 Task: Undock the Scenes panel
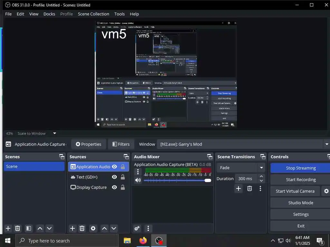pyautogui.click(x=62, y=157)
